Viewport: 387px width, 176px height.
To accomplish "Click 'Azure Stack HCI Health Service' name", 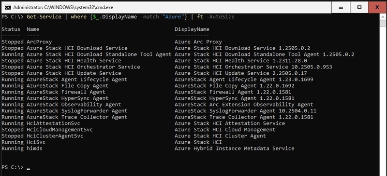I will click(74, 61).
